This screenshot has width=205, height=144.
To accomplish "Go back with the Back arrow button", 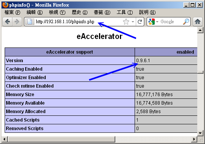I will tap(7, 22).
